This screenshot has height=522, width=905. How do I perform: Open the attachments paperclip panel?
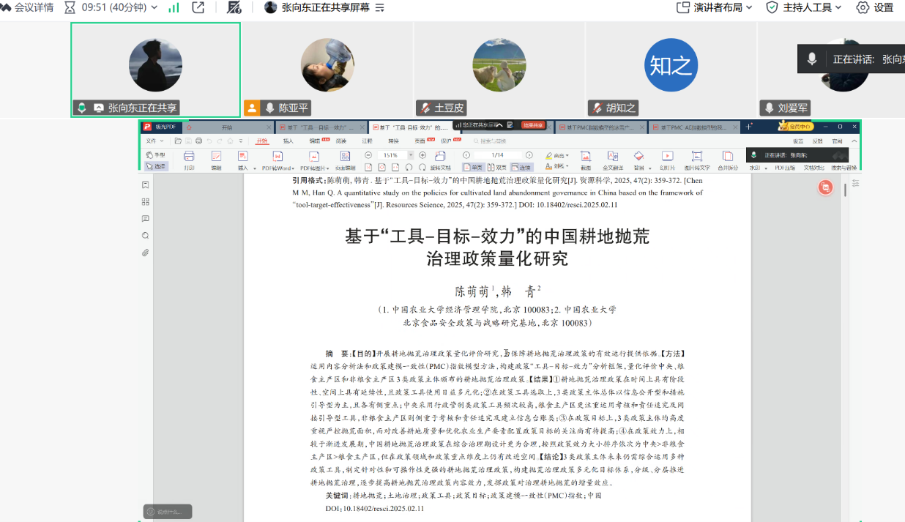tap(146, 253)
